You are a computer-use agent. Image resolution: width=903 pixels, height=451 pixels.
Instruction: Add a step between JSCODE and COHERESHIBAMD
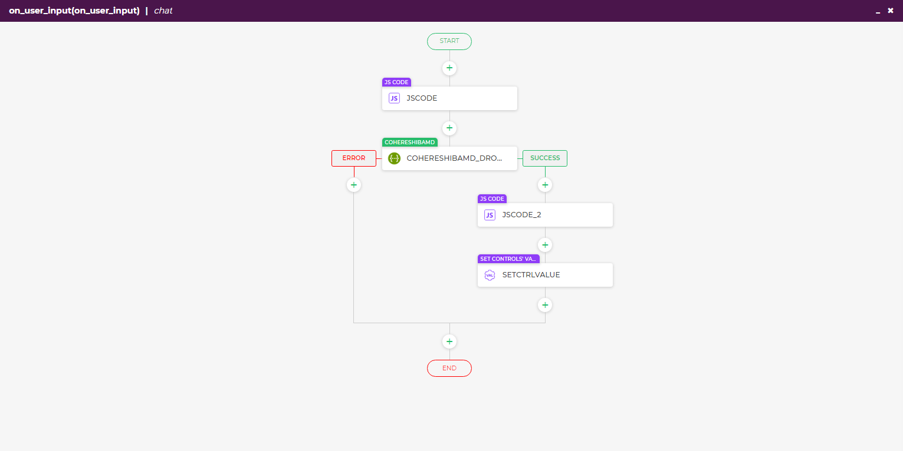pos(449,128)
